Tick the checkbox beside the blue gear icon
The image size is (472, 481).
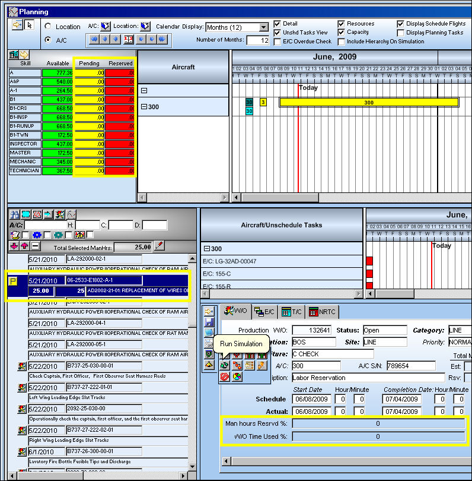coord(47,235)
